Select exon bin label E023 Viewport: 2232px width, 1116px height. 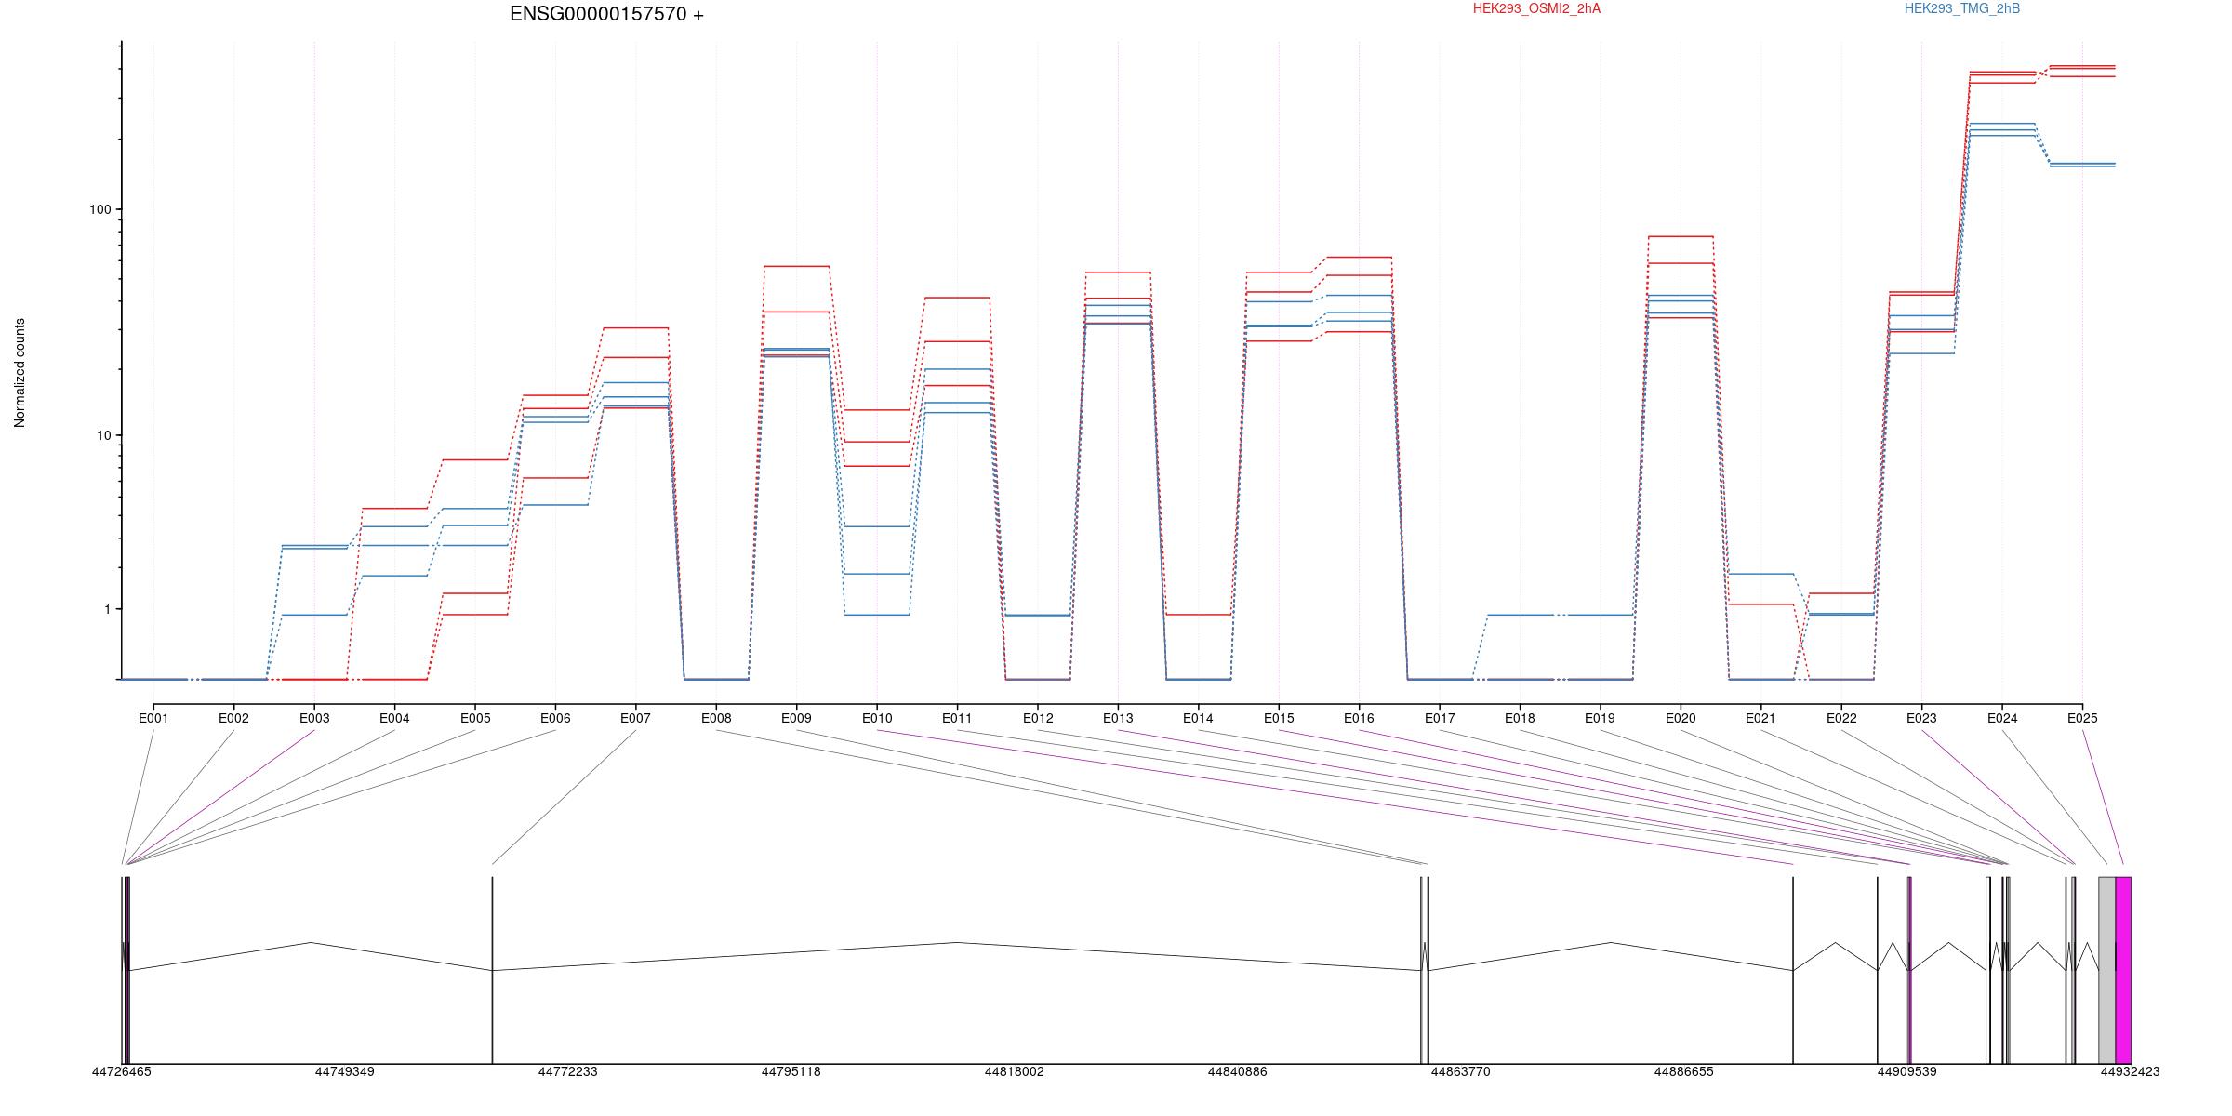click(x=1921, y=718)
